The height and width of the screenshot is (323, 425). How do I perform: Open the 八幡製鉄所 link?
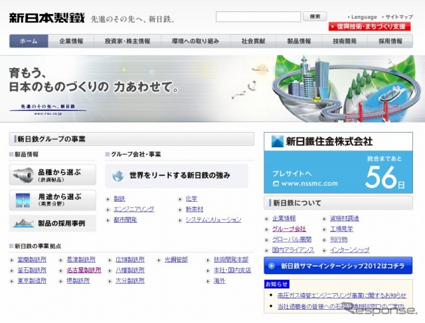tap(130, 270)
